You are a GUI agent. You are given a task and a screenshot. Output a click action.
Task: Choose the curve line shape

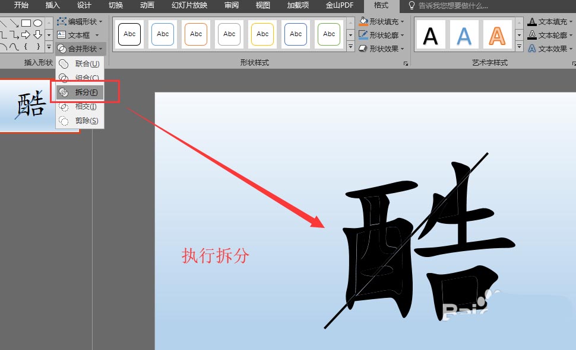tap(14, 47)
